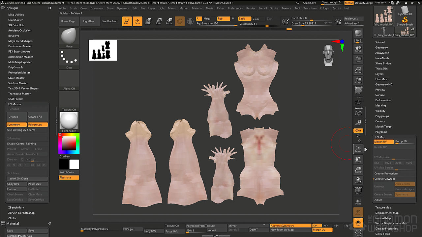Disable the Polygroups option in UV Master
The width and height of the screenshot is (422, 237).
click(37, 125)
